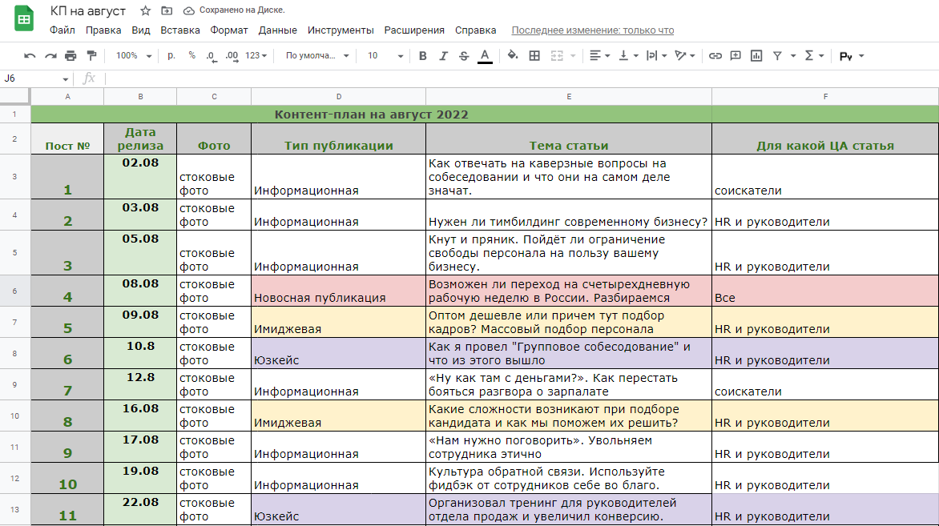Click the insert chart icon
Viewport: 939px width, 526px height.
(756, 56)
